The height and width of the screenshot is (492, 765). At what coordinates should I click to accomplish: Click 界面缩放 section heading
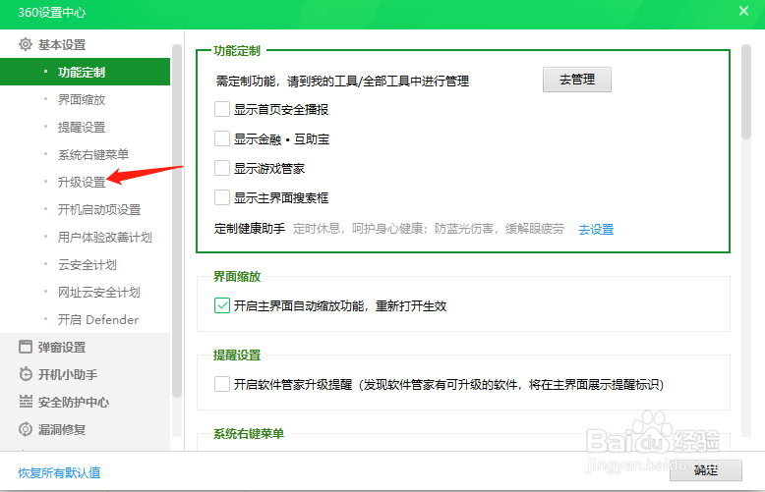237,276
